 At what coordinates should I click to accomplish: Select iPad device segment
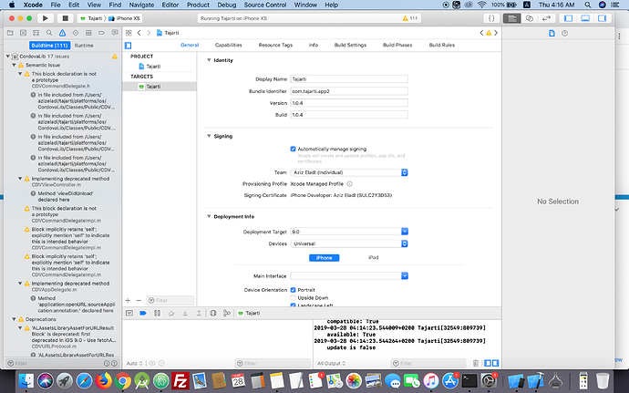[x=373, y=258]
